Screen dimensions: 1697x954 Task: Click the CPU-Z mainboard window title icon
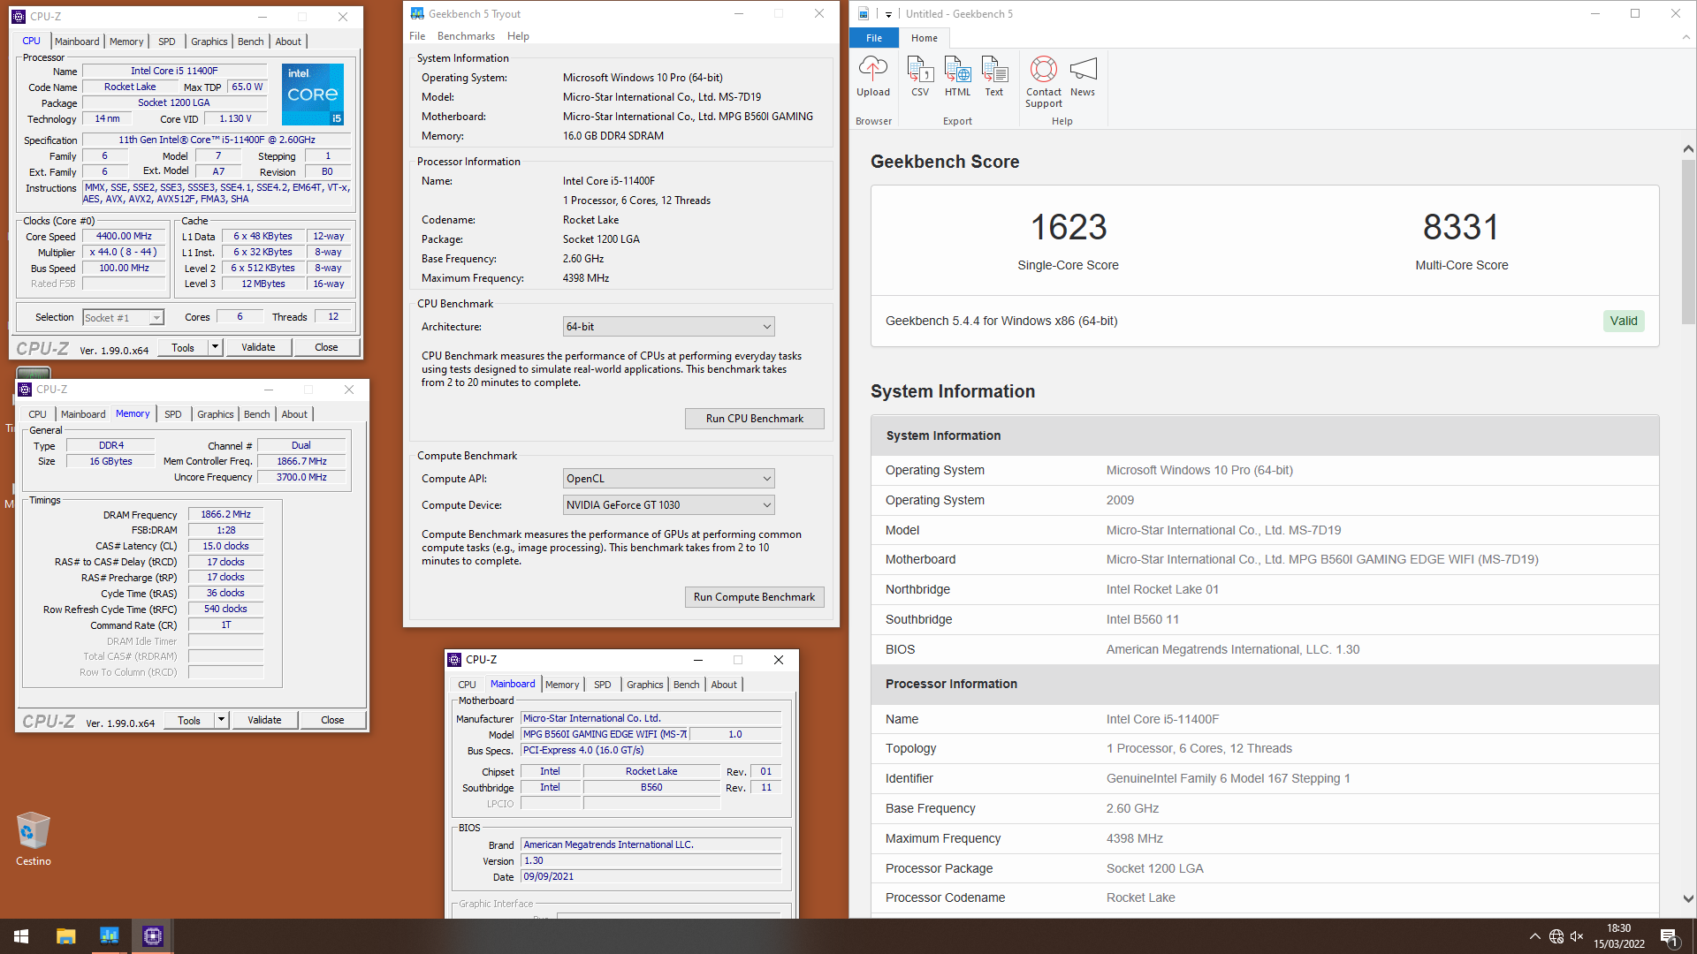(x=454, y=660)
